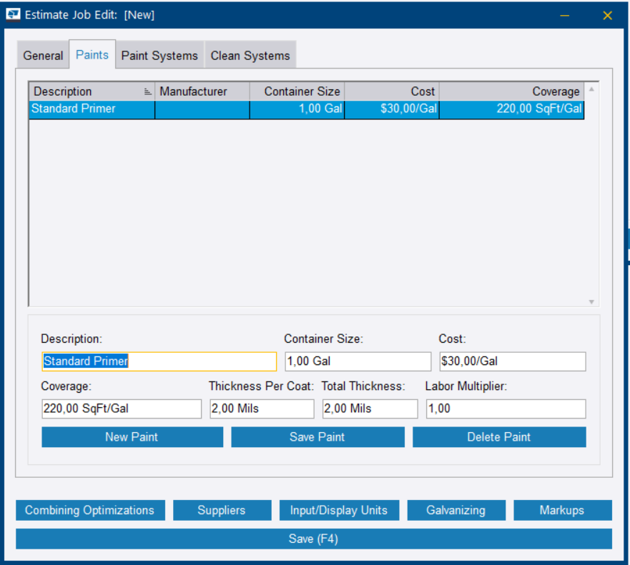Switch to the General tab

[x=43, y=56]
